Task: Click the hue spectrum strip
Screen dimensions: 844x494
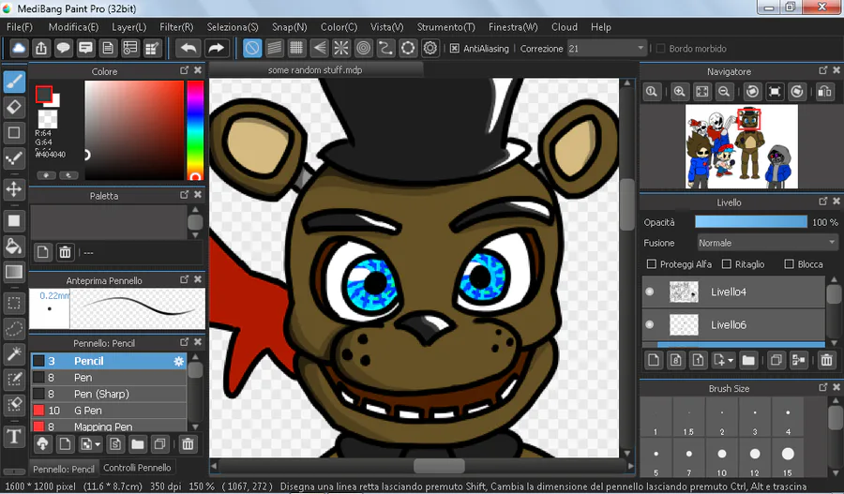Action: 195,130
